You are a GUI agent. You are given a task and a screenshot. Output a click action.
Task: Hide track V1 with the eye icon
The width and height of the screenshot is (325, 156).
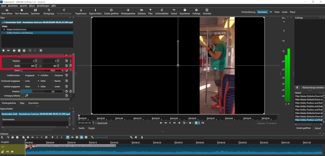pos(12,151)
